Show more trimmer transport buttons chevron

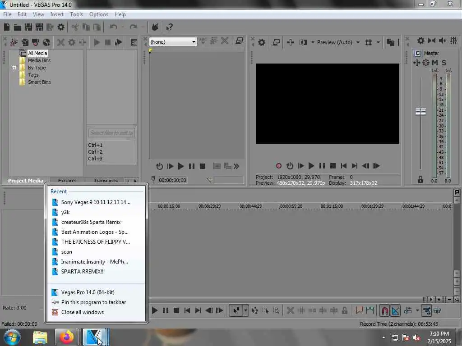(x=236, y=166)
